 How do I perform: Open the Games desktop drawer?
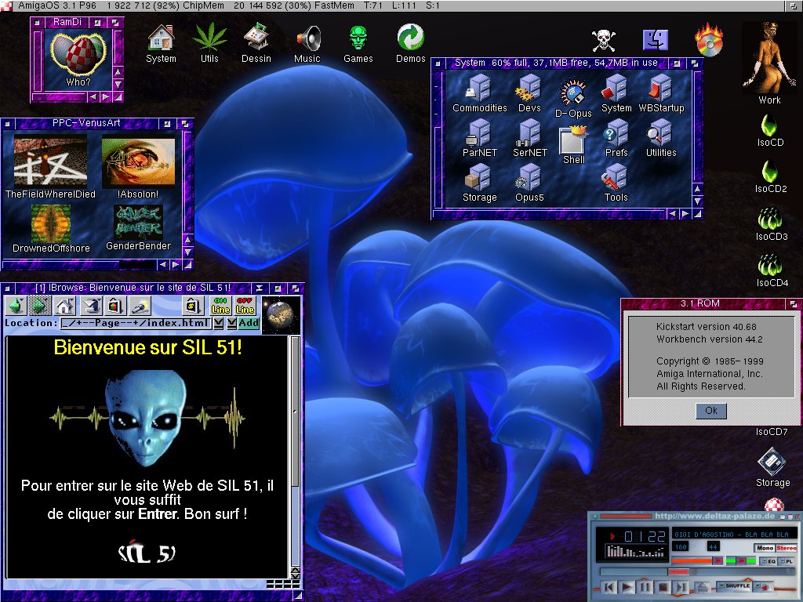coord(358,43)
